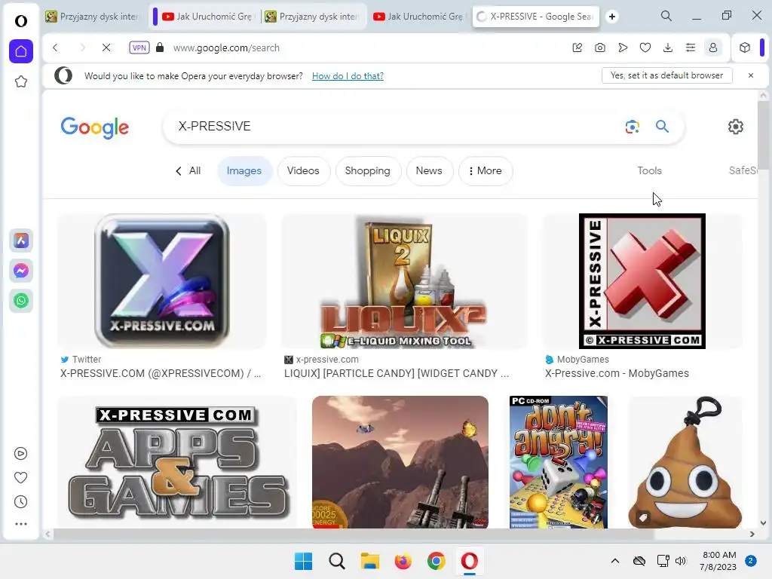Open Windows Start menu
Screen dimensions: 772x579
click(303, 561)
